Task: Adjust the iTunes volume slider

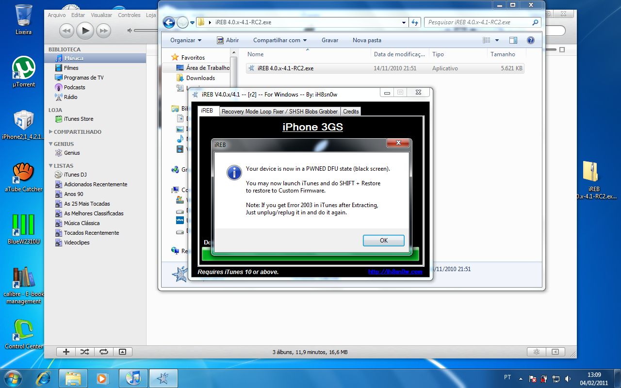Action: (146, 31)
